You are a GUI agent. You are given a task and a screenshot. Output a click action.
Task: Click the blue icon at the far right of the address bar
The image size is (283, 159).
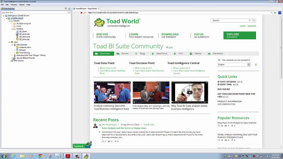[x=280, y=13]
